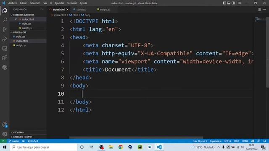Click the feedback icon in status bar
Image resolution: width=269 pixels, height=151 pixels.
259,141
